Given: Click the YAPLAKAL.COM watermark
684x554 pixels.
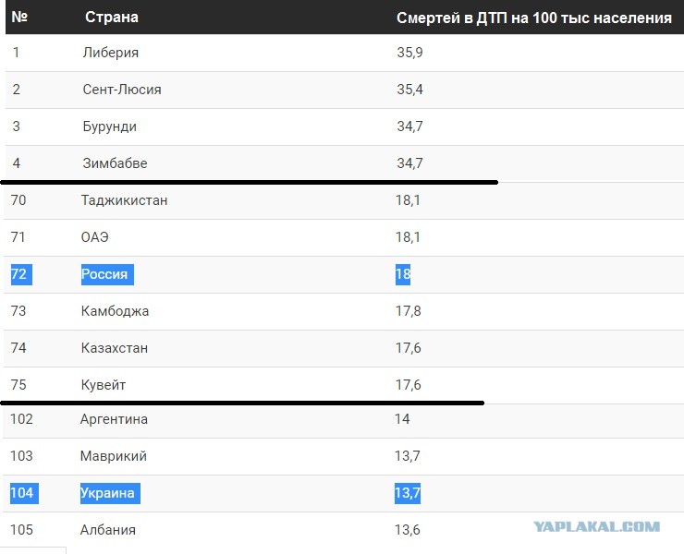Looking at the screenshot, I should [x=597, y=526].
